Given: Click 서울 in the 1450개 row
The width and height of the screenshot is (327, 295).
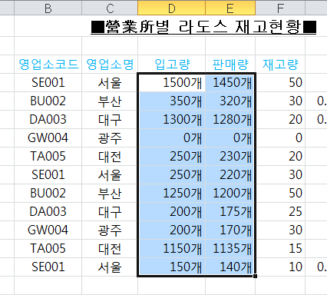Looking at the screenshot, I should (x=110, y=82).
